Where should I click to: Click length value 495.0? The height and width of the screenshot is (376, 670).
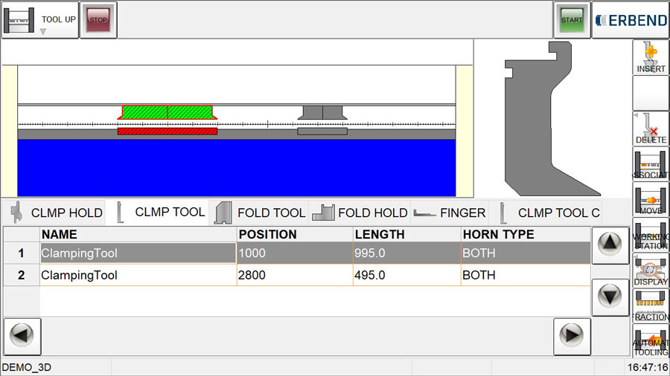click(x=406, y=275)
